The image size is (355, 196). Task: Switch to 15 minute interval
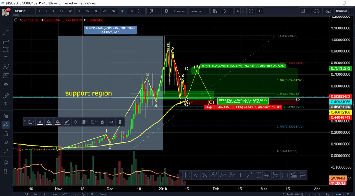(x=62, y=11)
